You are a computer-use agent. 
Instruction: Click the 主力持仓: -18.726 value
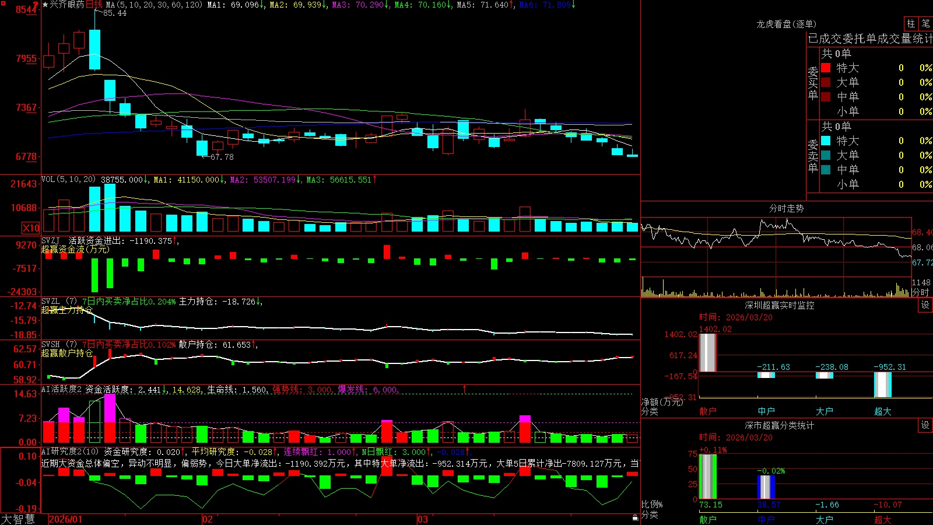[218, 302]
